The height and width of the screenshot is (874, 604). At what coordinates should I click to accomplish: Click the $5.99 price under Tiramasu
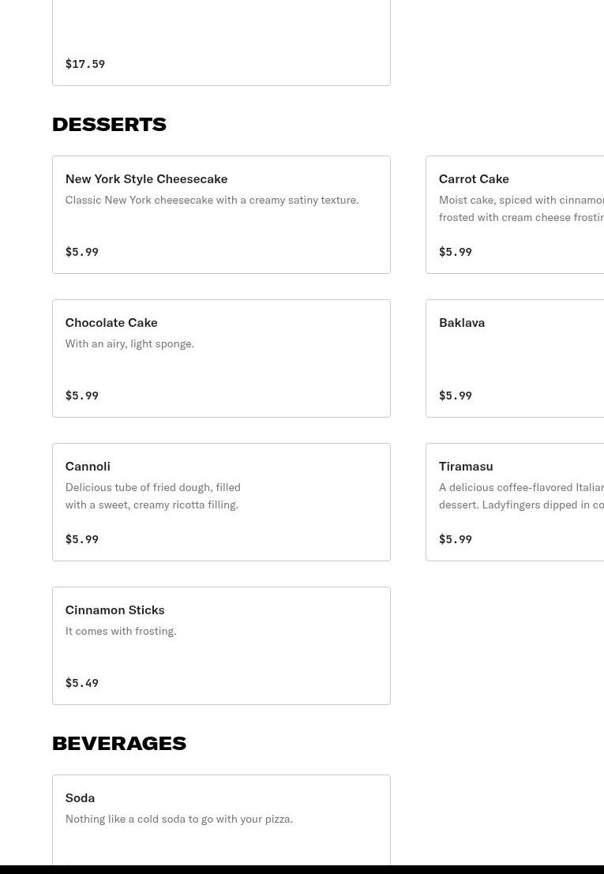click(x=456, y=539)
